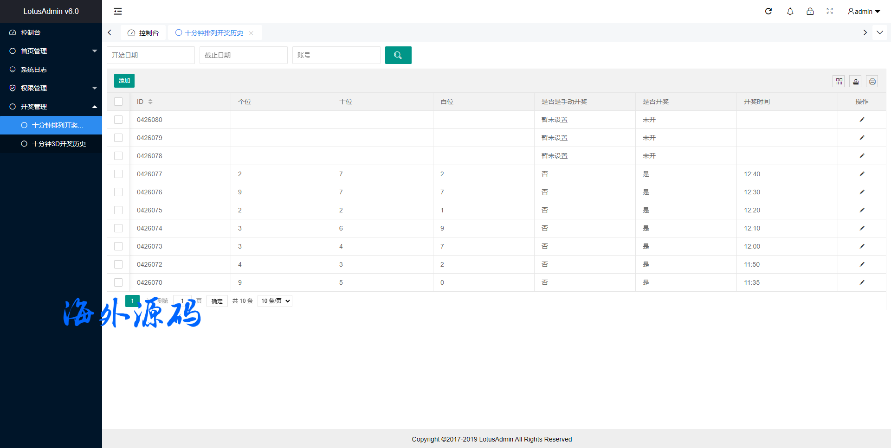This screenshot has height=448, width=891.
Task: Click the green search magnifier button
Action: point(398,55)
